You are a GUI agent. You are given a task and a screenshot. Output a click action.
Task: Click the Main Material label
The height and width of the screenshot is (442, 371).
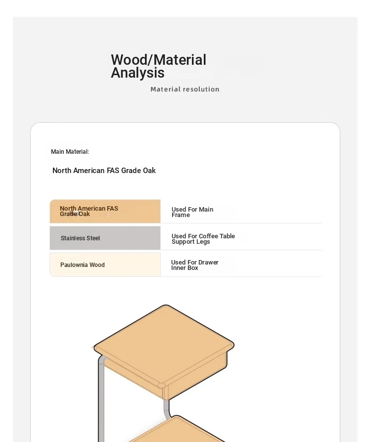70,152
